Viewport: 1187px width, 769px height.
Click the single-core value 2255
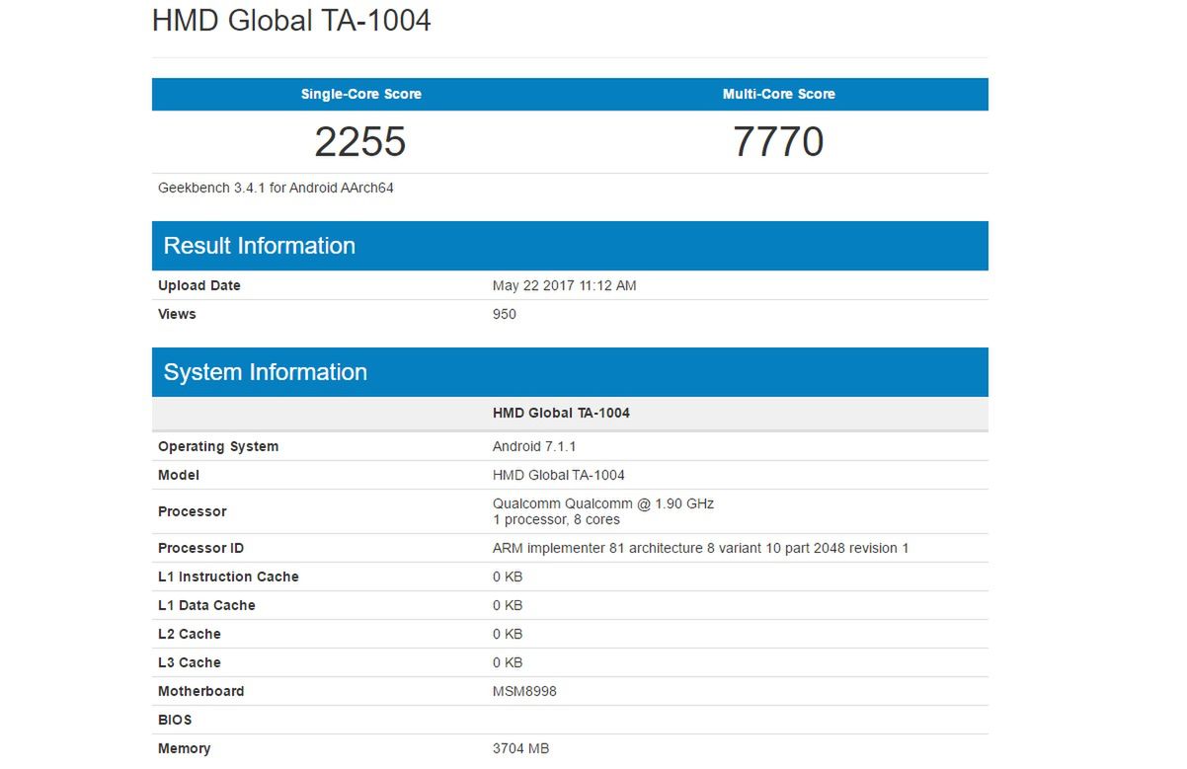point(360,142)
